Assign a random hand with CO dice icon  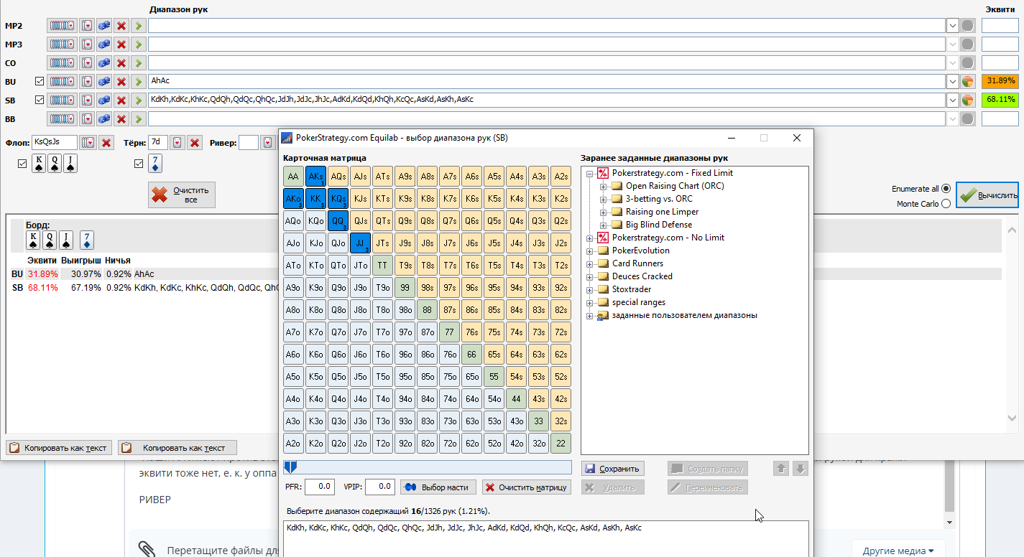click(x=104, y=63)
